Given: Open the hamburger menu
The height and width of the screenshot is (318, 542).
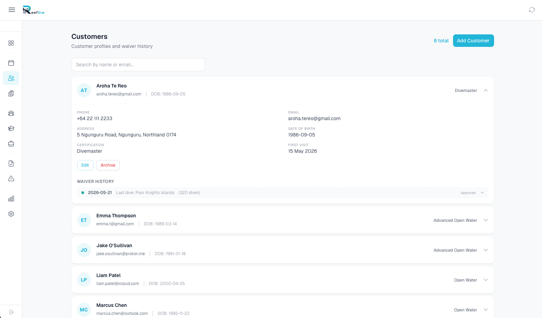Looking at the screenshot, I should pos(12,10).
